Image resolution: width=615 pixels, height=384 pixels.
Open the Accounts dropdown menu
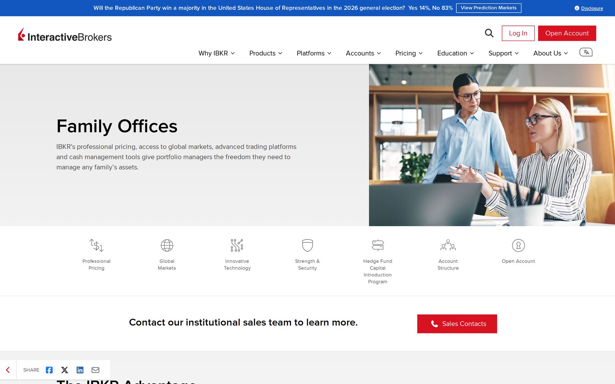(x=363, y=53)
